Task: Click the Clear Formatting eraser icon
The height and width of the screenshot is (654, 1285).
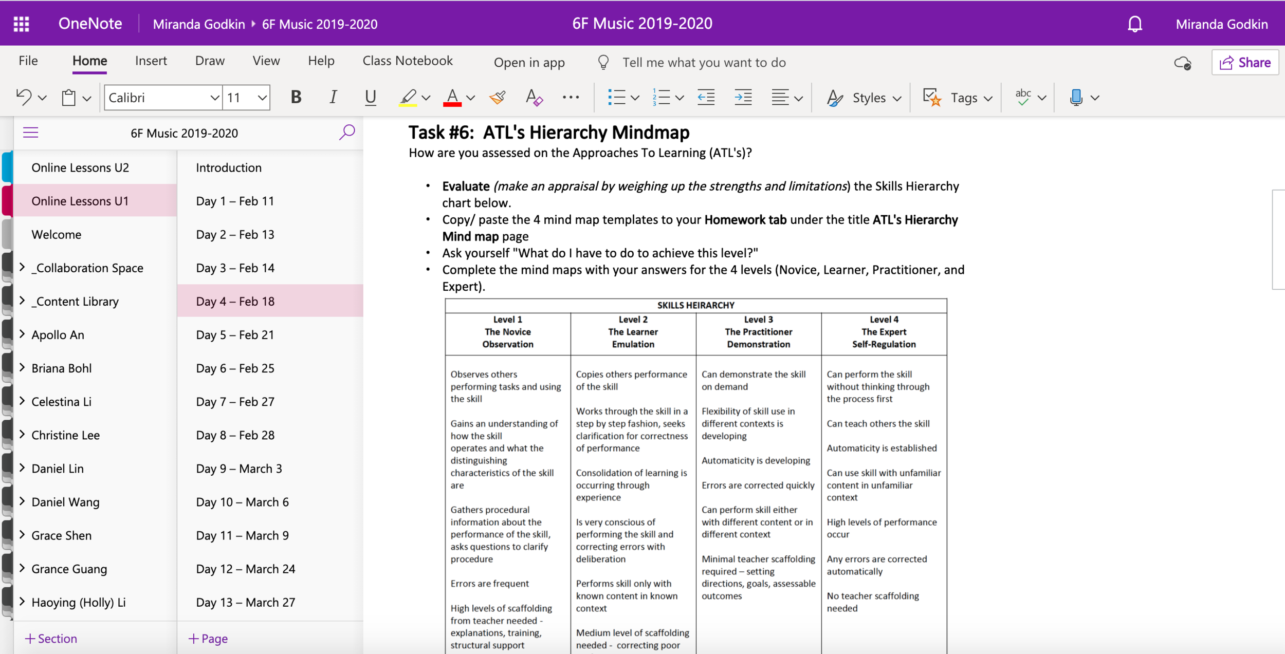Action: [x=534, y=97]
